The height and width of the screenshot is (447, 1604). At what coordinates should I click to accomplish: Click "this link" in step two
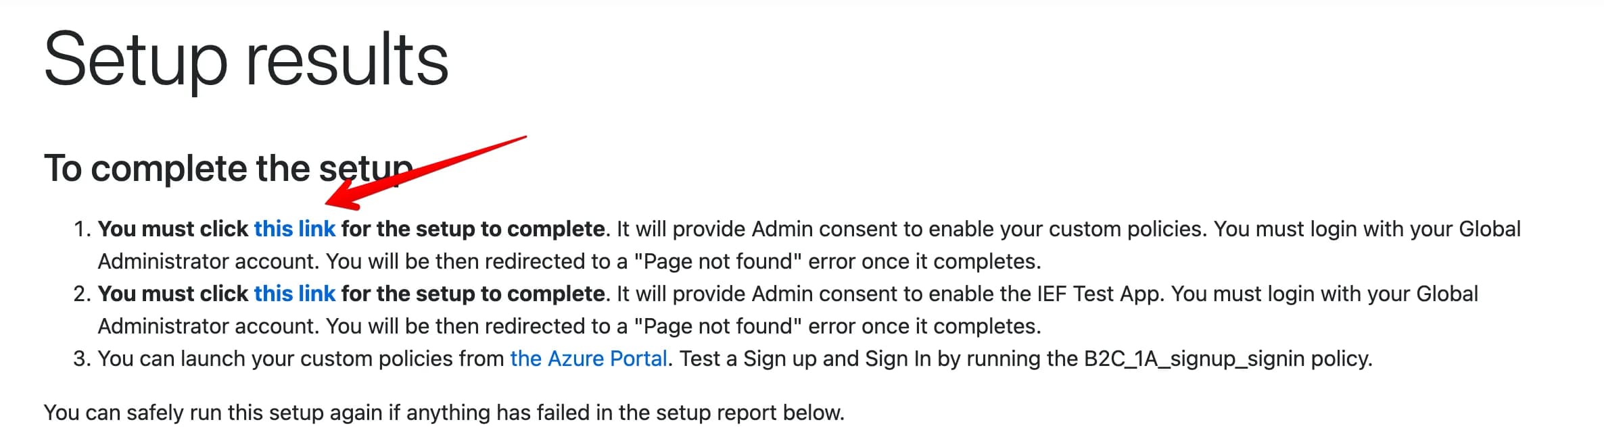(294, 294)
